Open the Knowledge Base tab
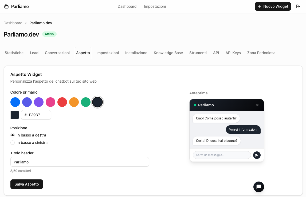The width and height of the screenshot is (306, 197). [168, 53]
